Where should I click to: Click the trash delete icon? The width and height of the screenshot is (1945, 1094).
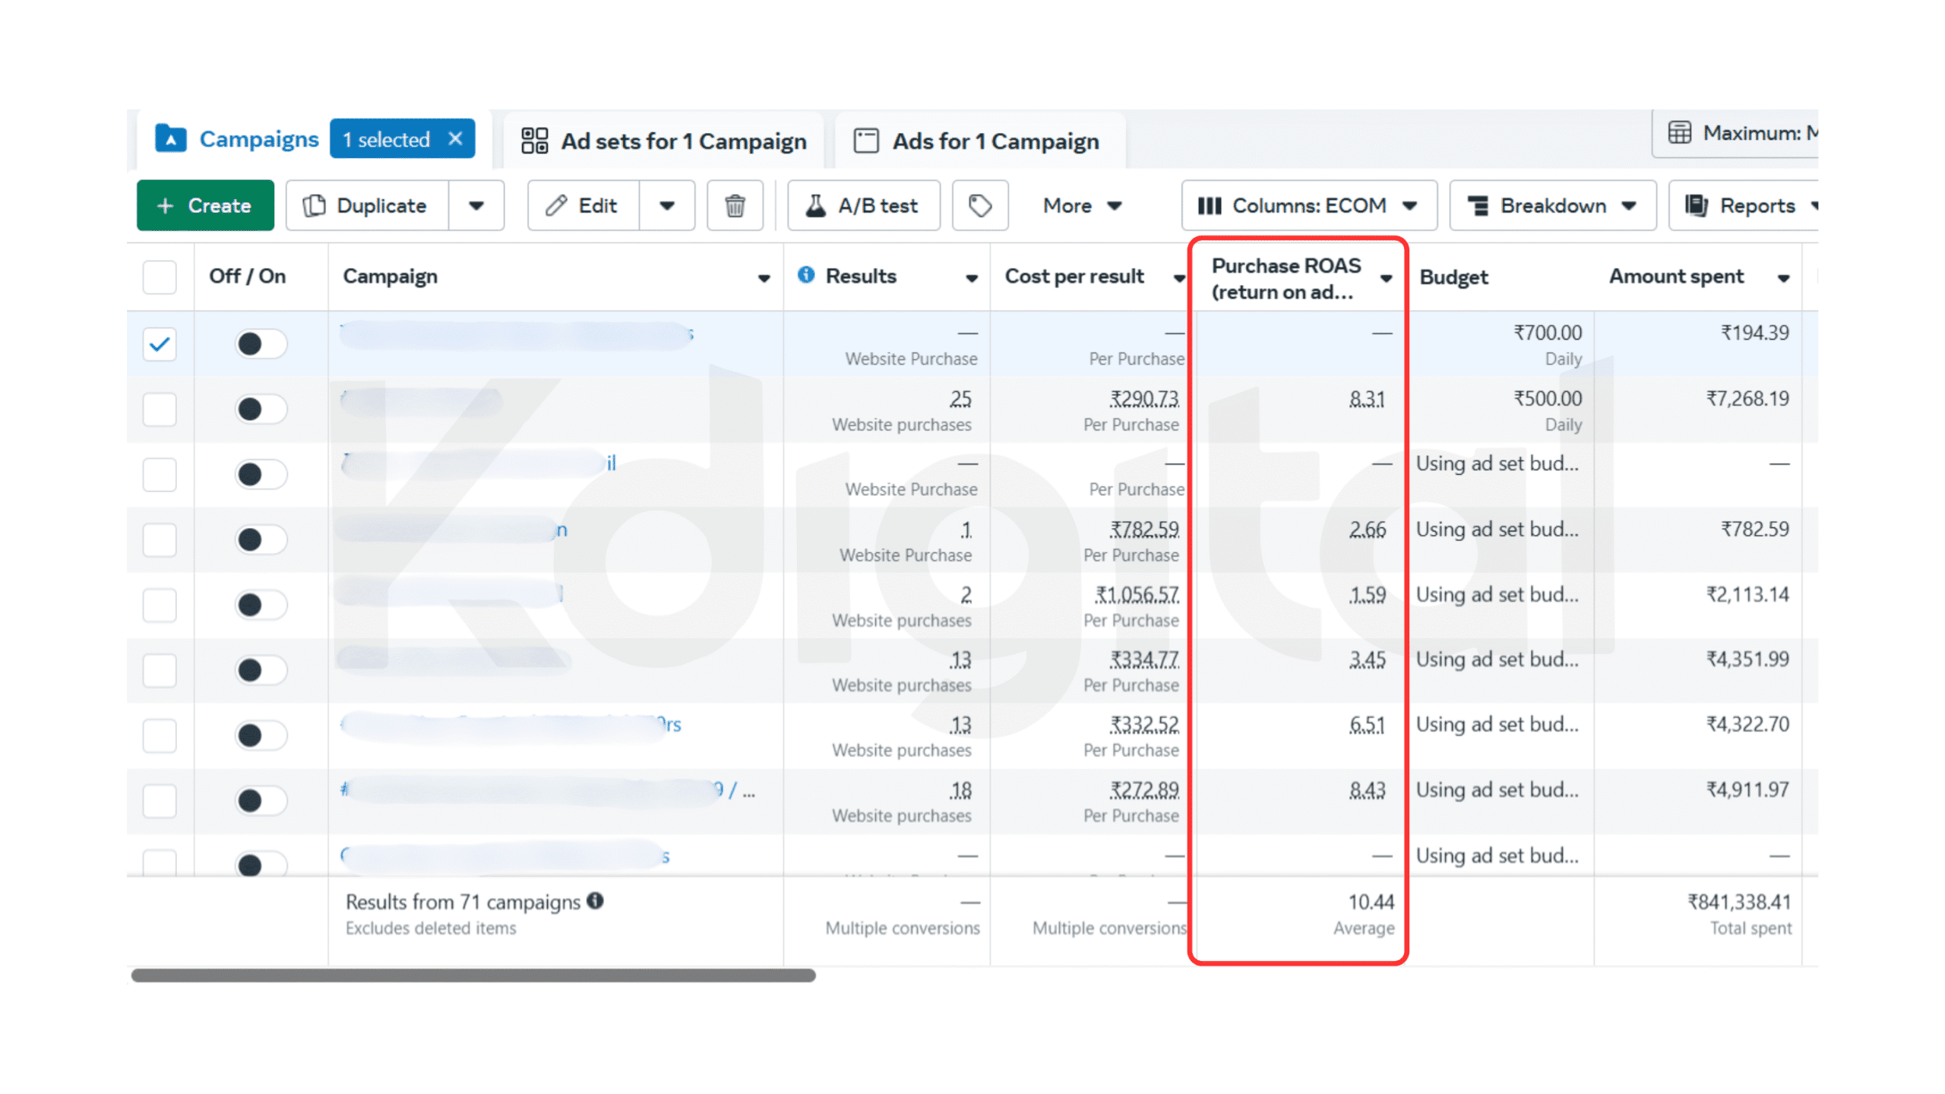coord(734,205)
